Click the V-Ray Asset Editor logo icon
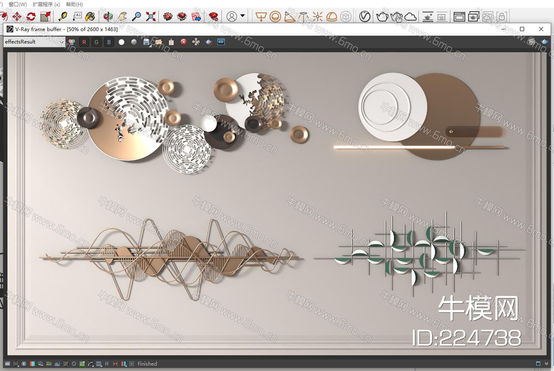Viewport: 554px width, 371px height. tap(364, 17)
